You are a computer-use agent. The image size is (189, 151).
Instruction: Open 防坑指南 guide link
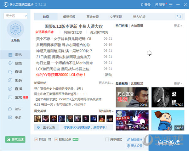106,111
